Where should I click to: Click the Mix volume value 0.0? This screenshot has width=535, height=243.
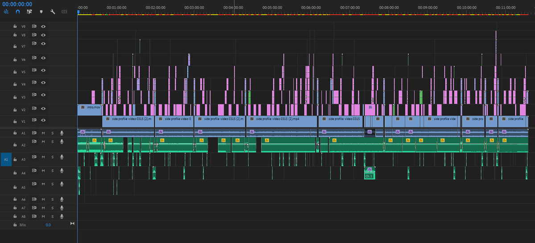pyautogui.click(x=48, y=225)
